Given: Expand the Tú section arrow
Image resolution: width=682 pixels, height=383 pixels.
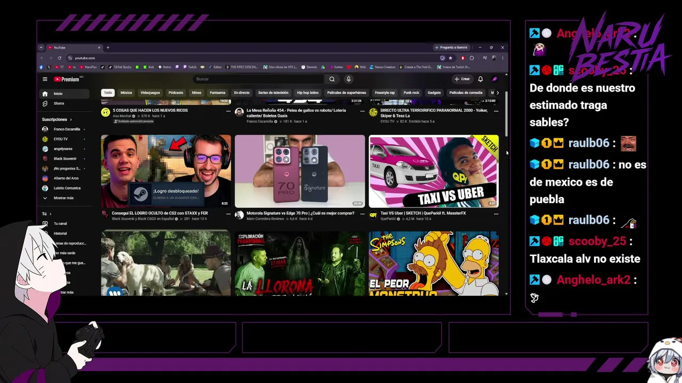Looking at the screenshot, I should pyautogui.click(x=51, y=214).
